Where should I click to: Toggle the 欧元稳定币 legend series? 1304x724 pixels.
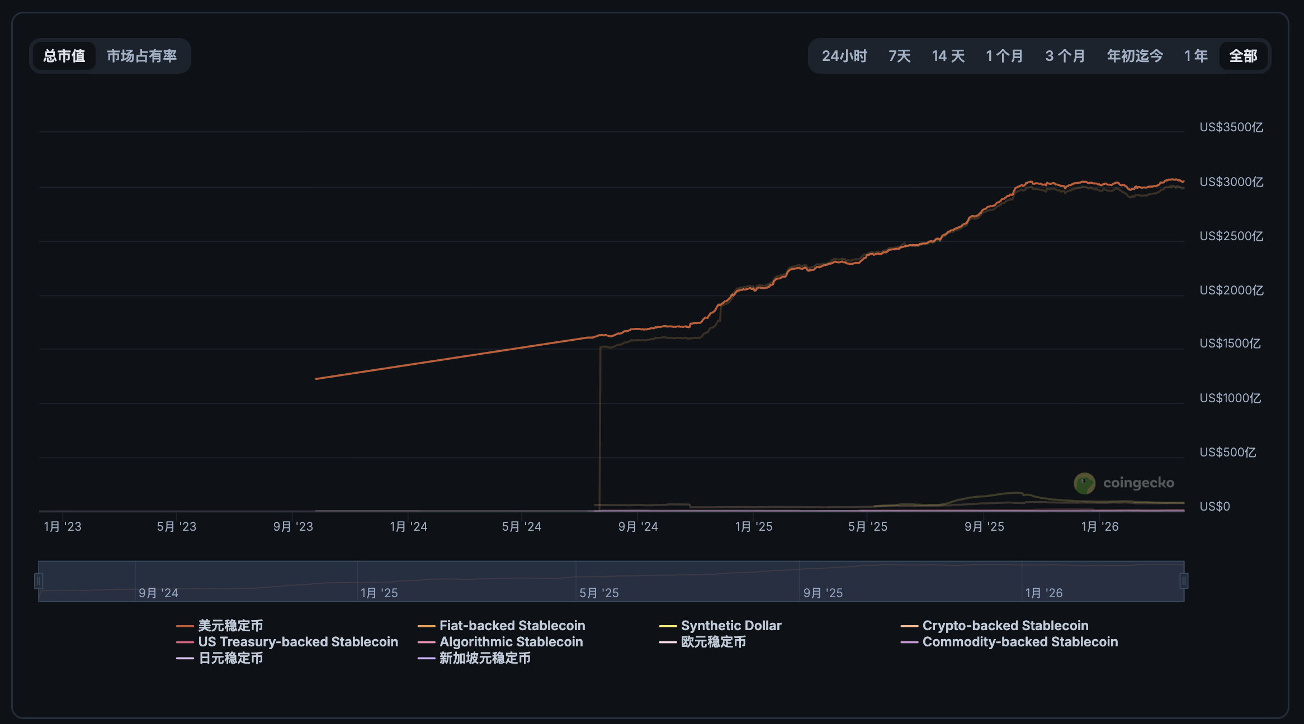coord(703,642)
